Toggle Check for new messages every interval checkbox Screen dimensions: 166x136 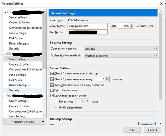tap(52, 79)
